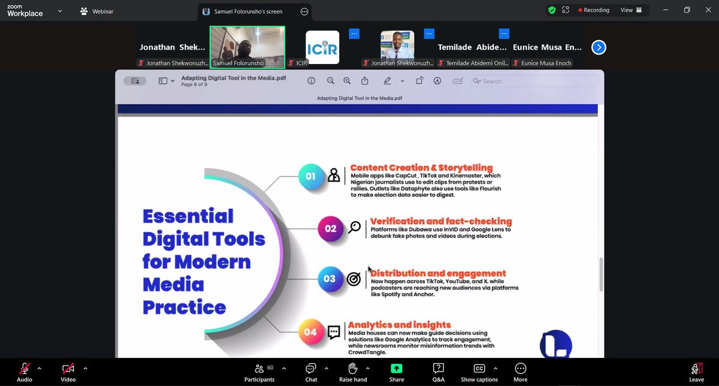
Task: Click the 03 target icon in slide
Action: tap(354, 278)
